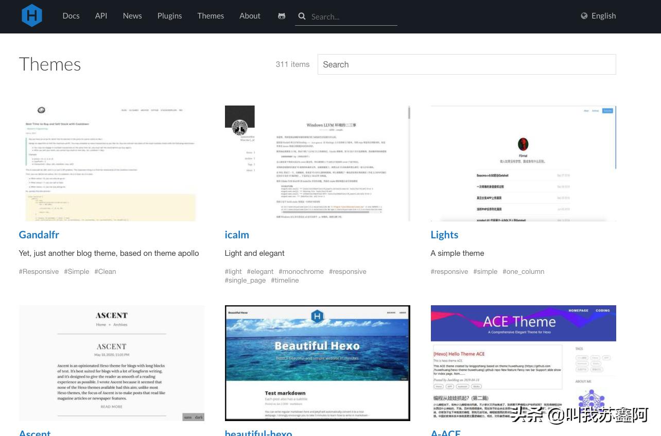
Task: Filter by #simple tag under Lights
Action: pos(485,271)
